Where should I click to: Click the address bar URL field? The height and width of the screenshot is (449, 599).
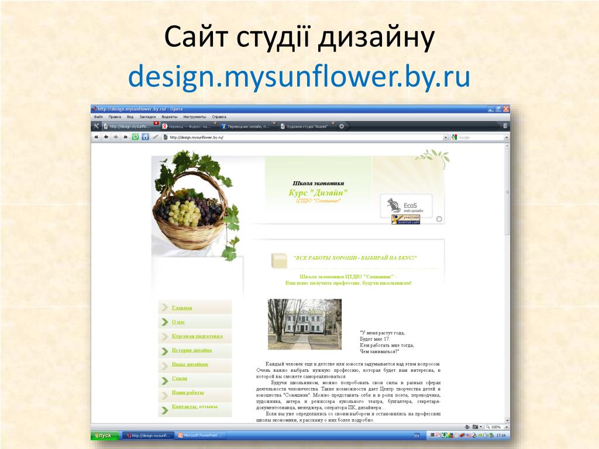point(305,137)
